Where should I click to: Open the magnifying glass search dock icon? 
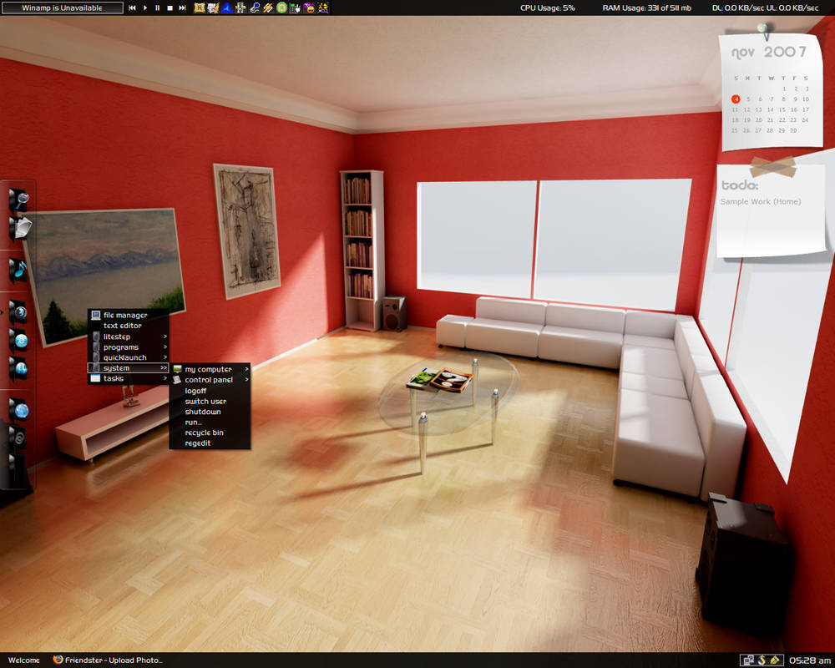click(x=19, y=200)
